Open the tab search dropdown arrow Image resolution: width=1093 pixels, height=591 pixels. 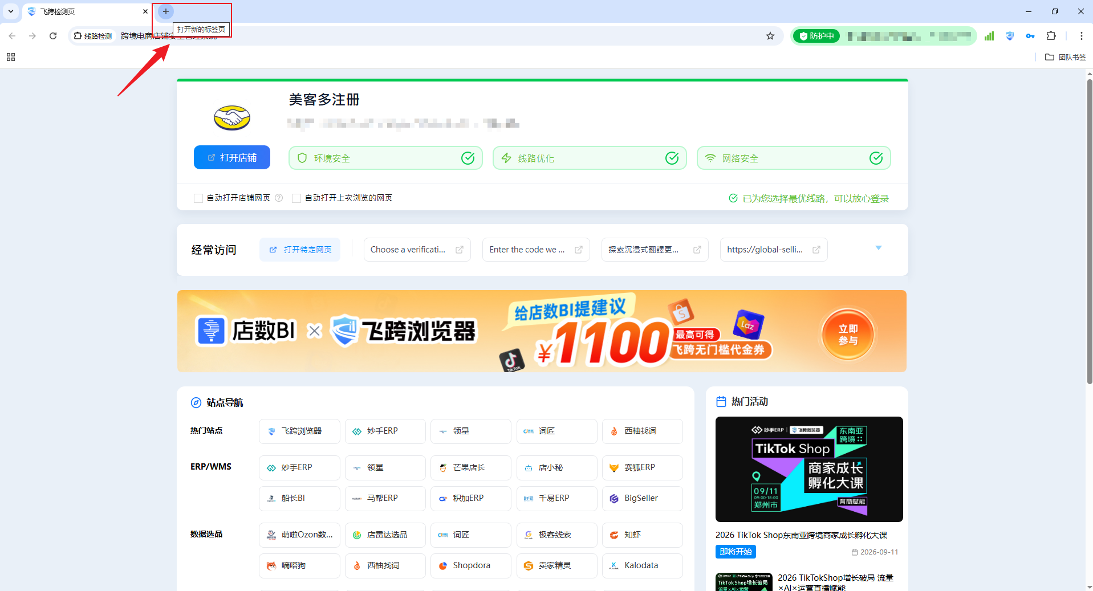(x=11, y=11)
